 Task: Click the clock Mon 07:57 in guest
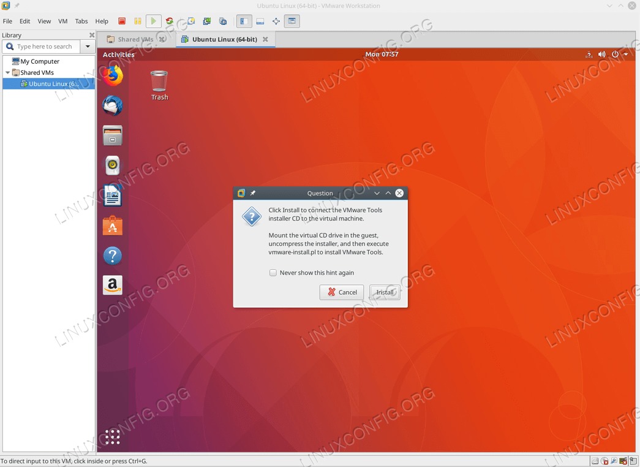[382, 55]
